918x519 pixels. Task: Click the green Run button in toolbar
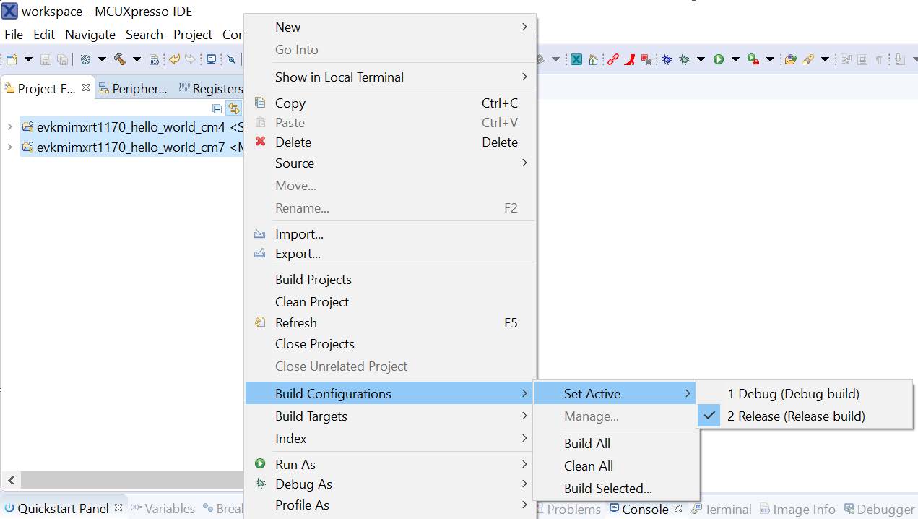point(719,59)
